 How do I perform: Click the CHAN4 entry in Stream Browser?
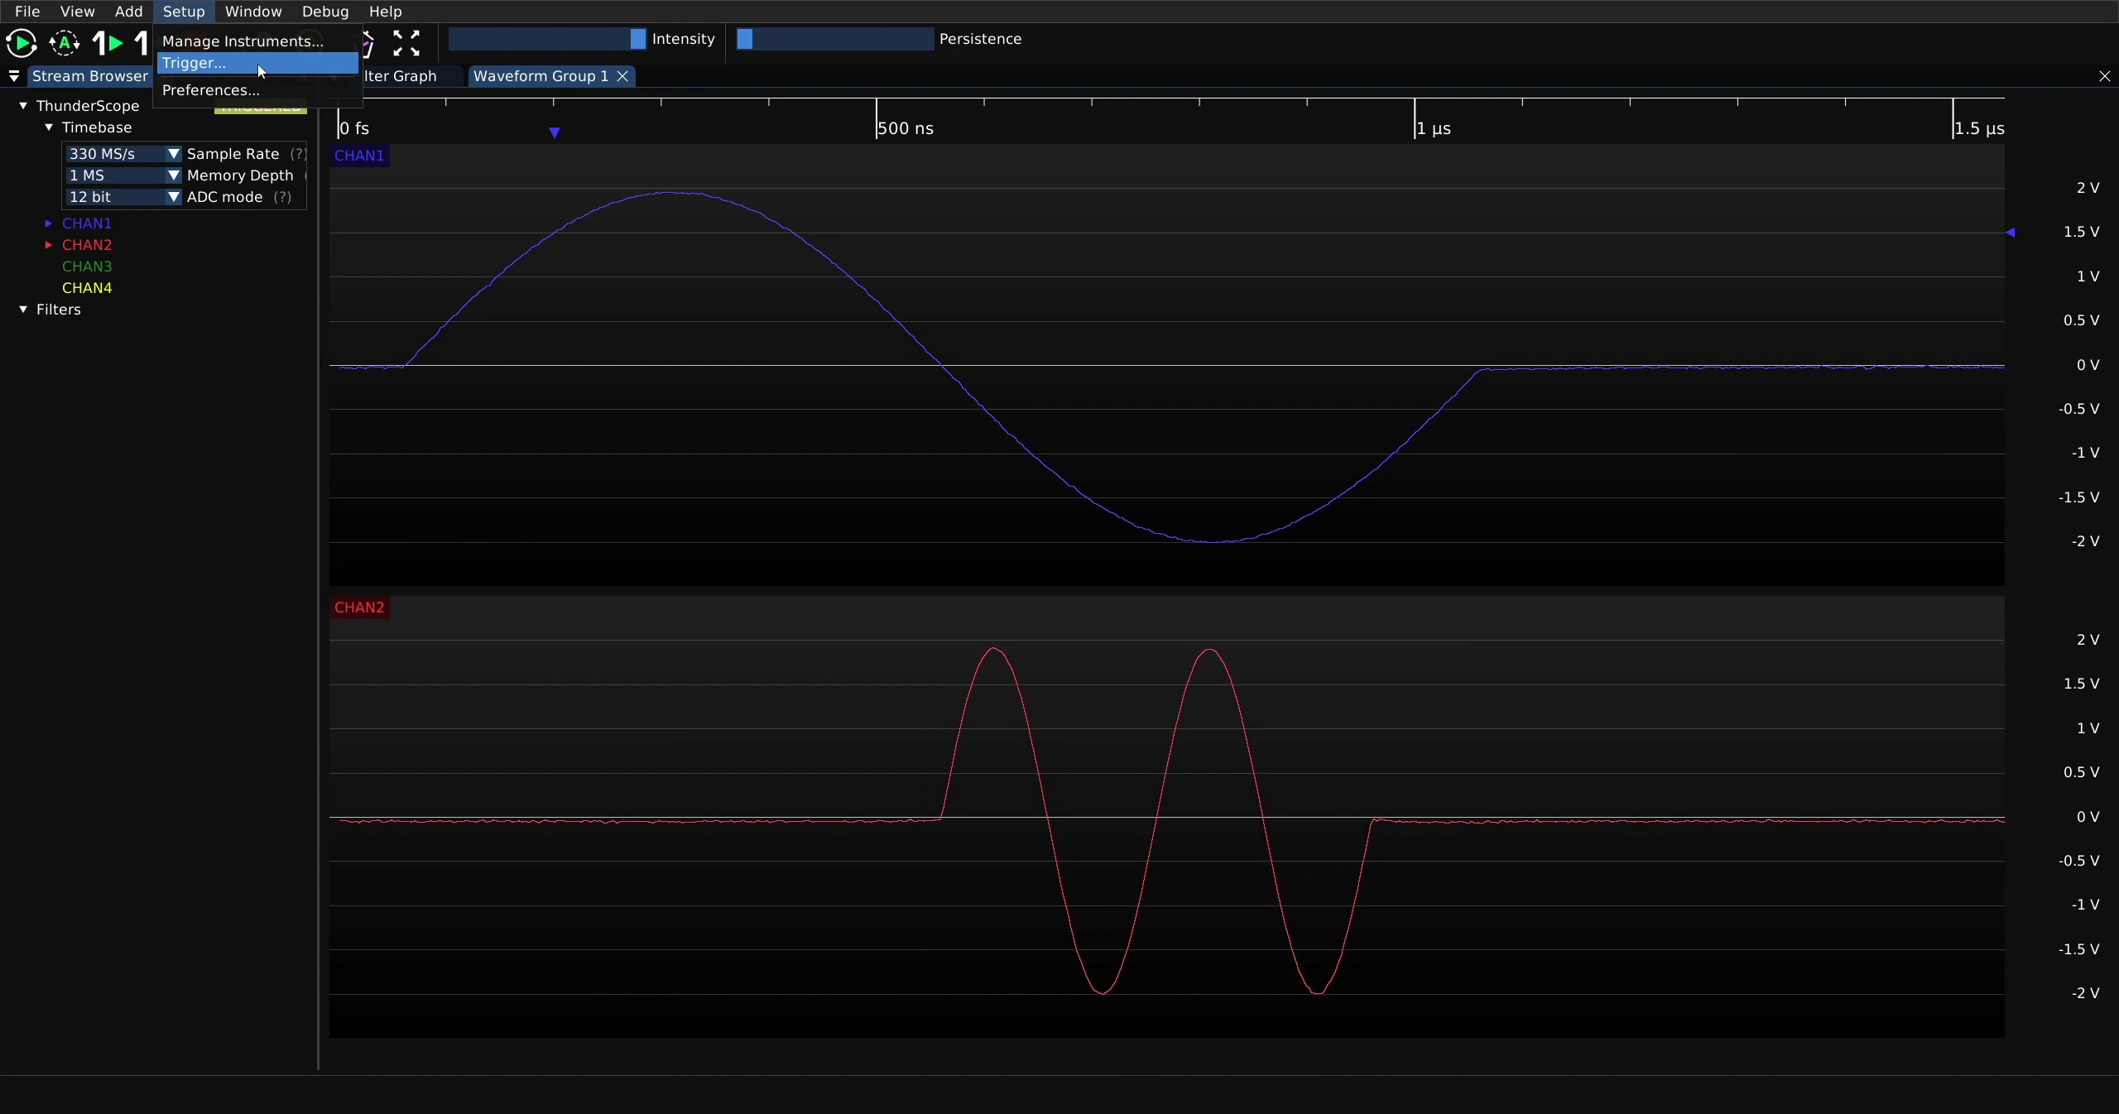(x=87, y=288)
